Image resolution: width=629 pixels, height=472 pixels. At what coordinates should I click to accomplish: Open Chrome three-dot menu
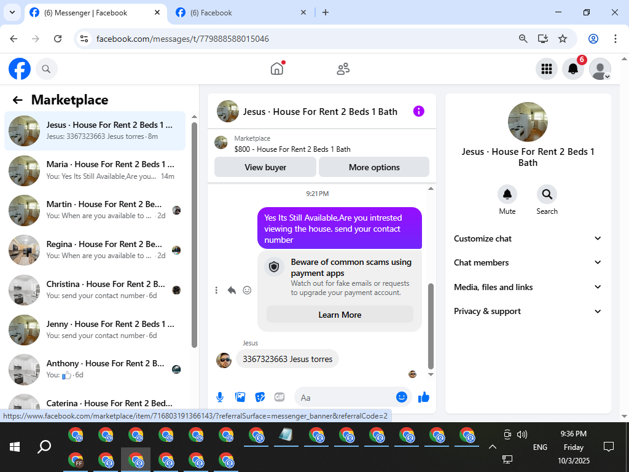tap(615, 39)
